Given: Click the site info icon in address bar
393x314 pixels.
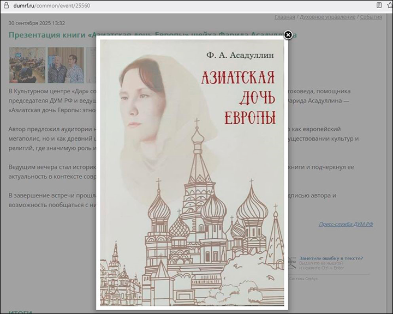Looking at the screenshot, I should (6, 5).
